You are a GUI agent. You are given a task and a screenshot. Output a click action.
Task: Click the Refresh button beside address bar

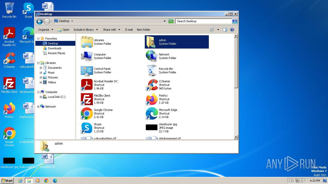[x=171, y=21]
